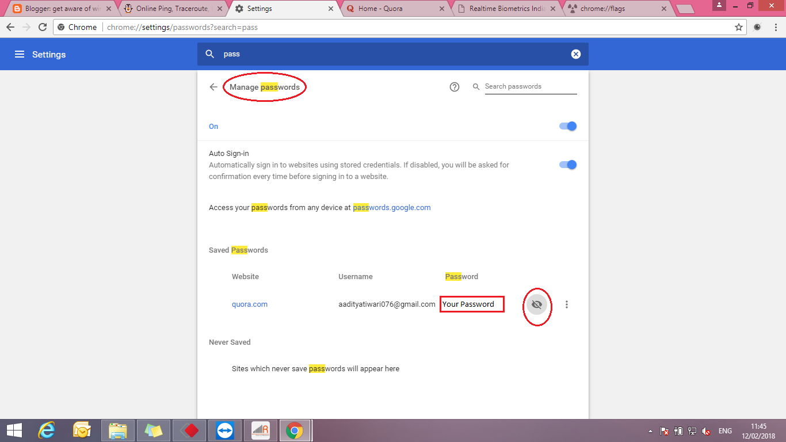Click the network tray icon
786x442 pixels.
click(692, 431)
